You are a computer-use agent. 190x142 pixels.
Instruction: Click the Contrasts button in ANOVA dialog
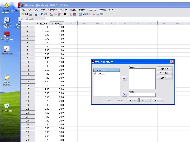165,69
